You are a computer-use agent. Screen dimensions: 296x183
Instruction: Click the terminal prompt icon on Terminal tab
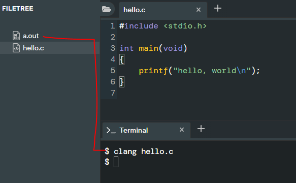point(111,130)
